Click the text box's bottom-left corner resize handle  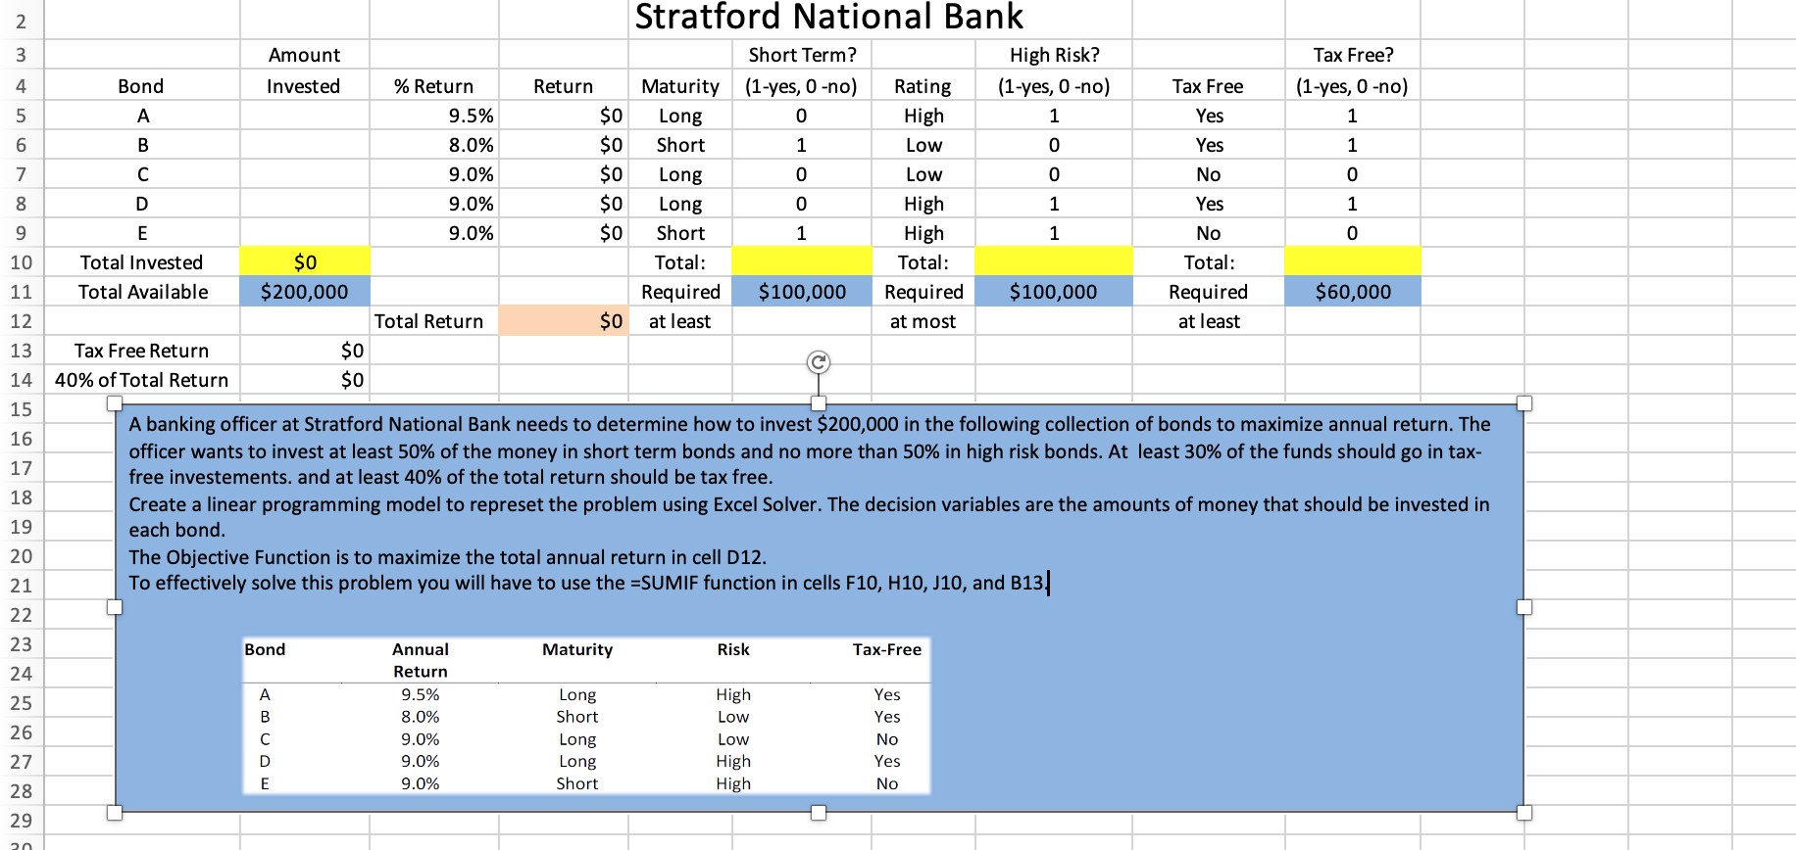115,813
